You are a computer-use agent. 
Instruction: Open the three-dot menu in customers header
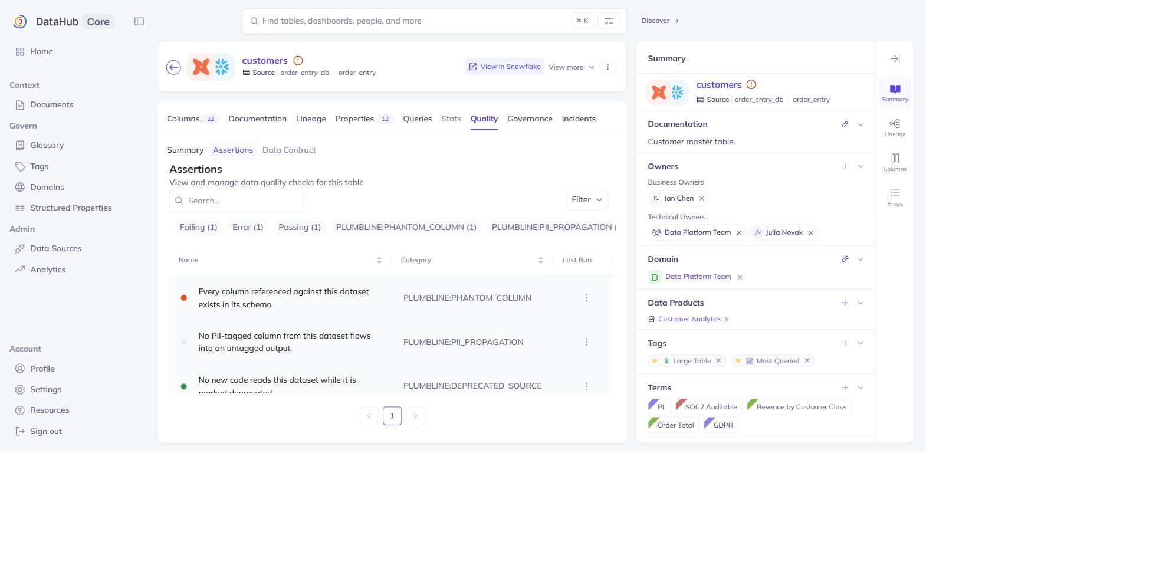(608, 67)
